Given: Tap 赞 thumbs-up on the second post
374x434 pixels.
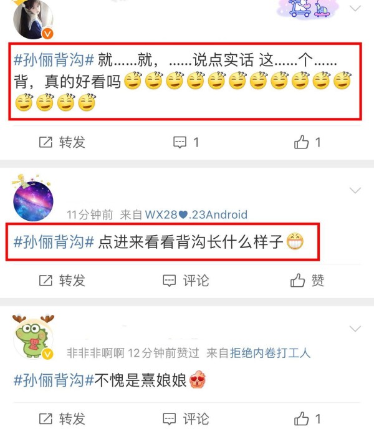Looking at the screenshot, I should pyautogui.click(x=307, y=281).
